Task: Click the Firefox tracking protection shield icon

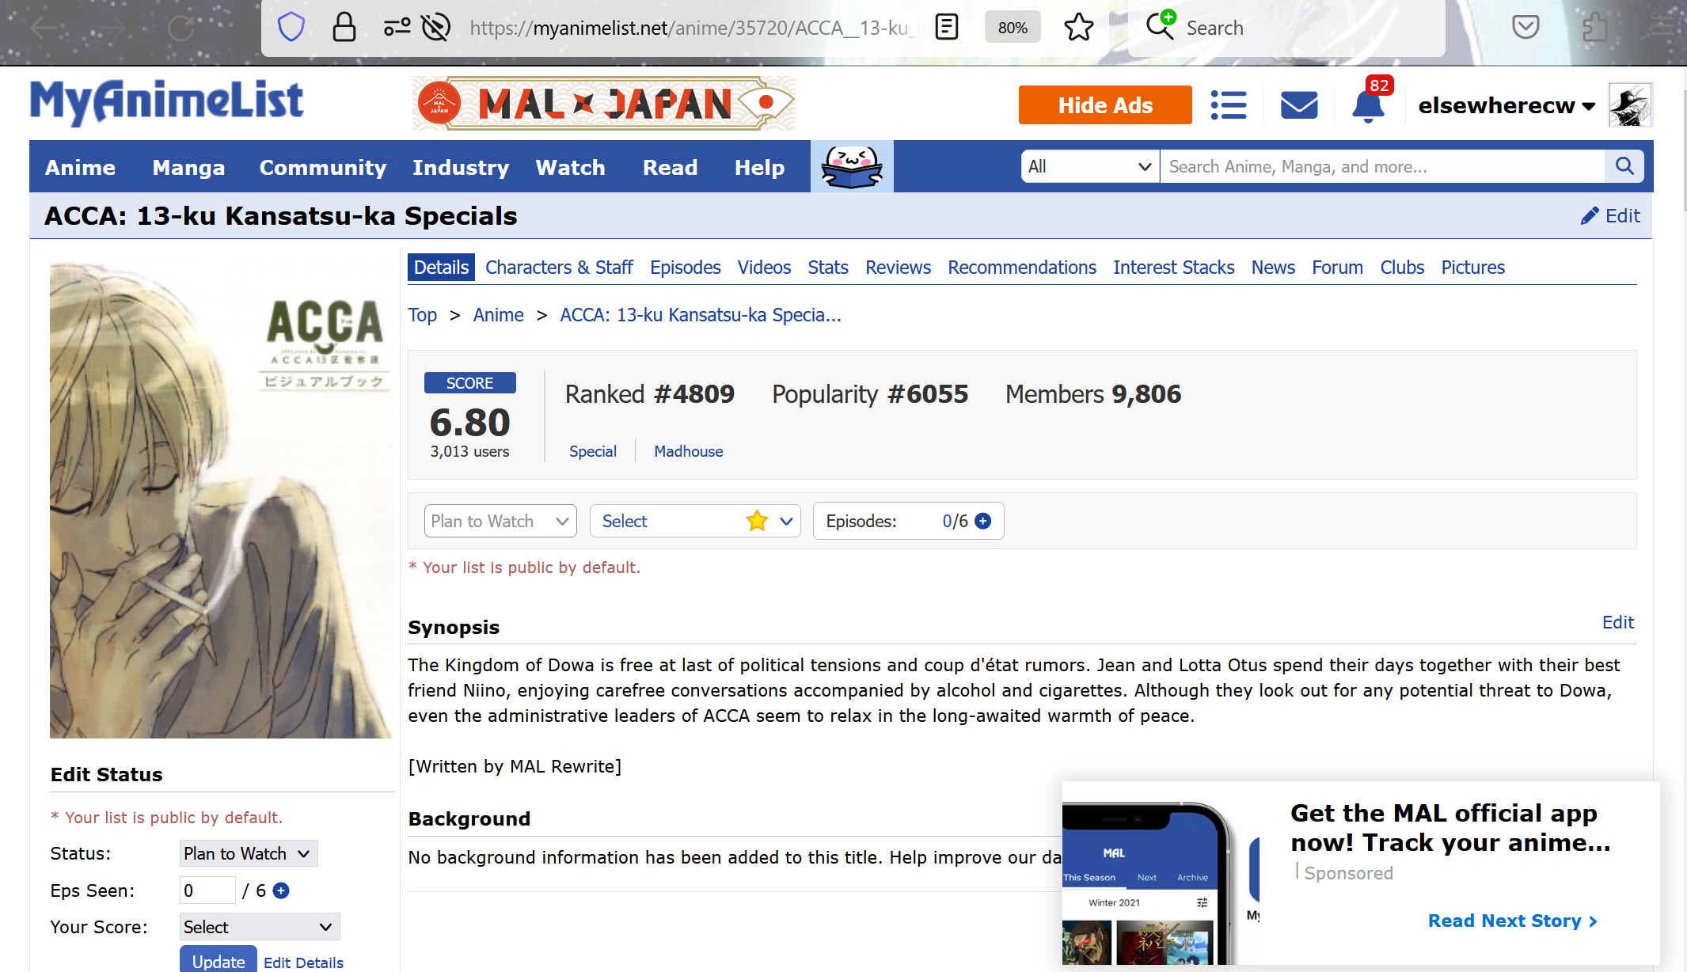Action: [291, 28]
